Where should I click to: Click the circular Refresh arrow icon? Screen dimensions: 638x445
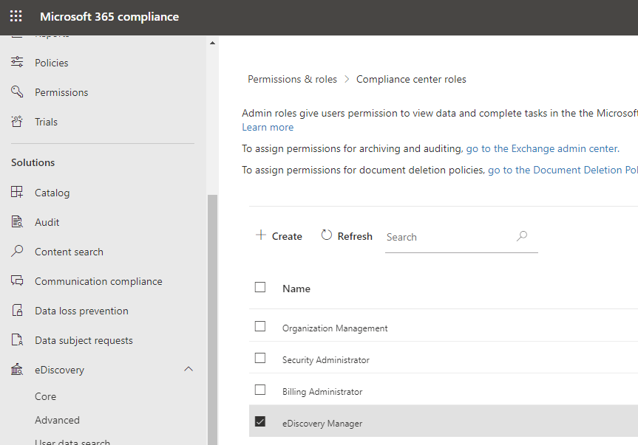click(326, 235)
